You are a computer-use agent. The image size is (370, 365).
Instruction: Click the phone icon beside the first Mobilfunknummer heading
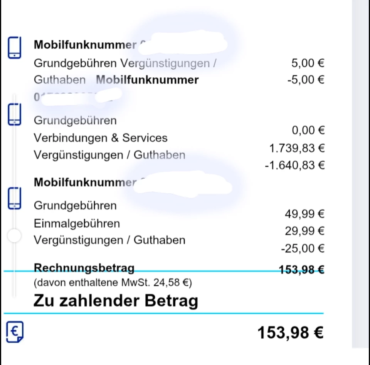click(x=14, y=47)
